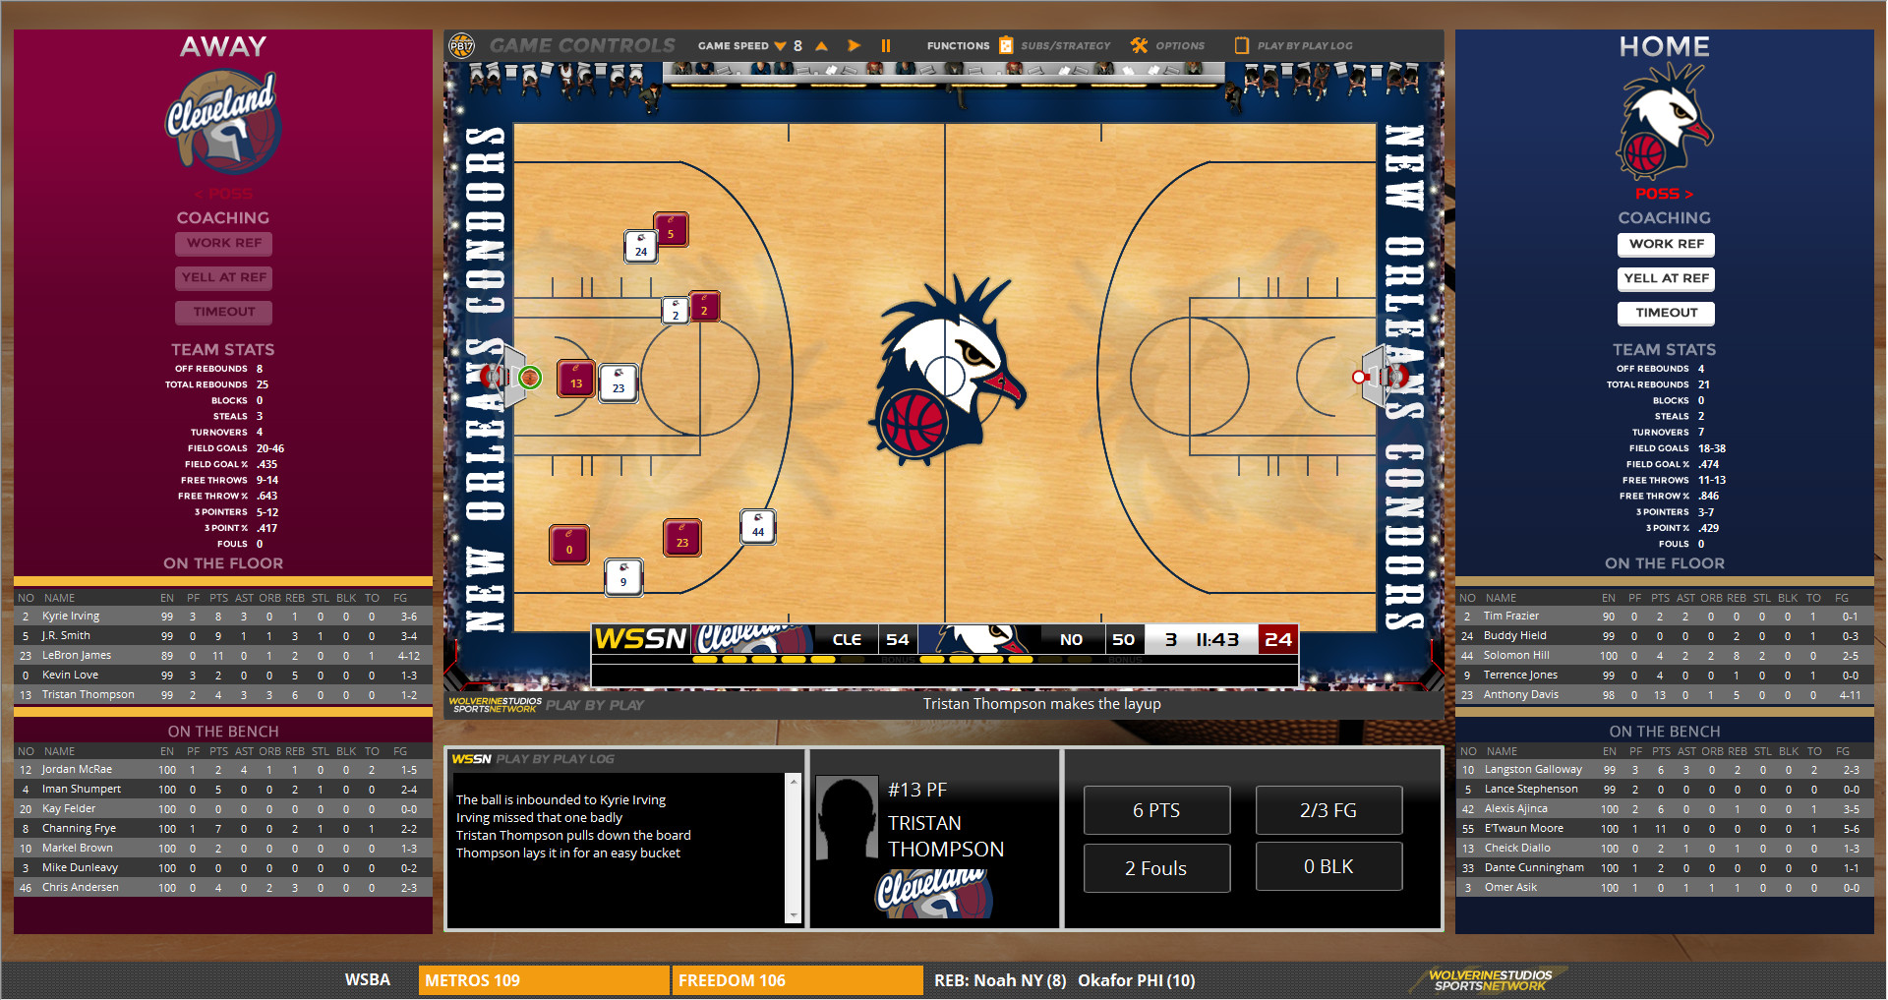The image size is (1888, 1000).
Task: Decrease game speed with the down arrow
Action: click(781, 46)
